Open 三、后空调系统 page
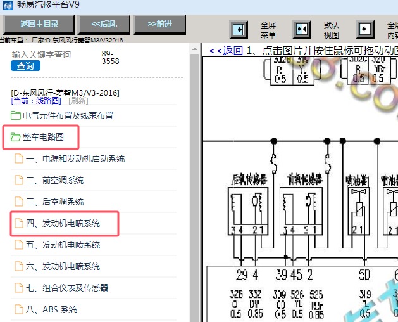The height and width of the screenshot is (322, 398). click(54, 202)
